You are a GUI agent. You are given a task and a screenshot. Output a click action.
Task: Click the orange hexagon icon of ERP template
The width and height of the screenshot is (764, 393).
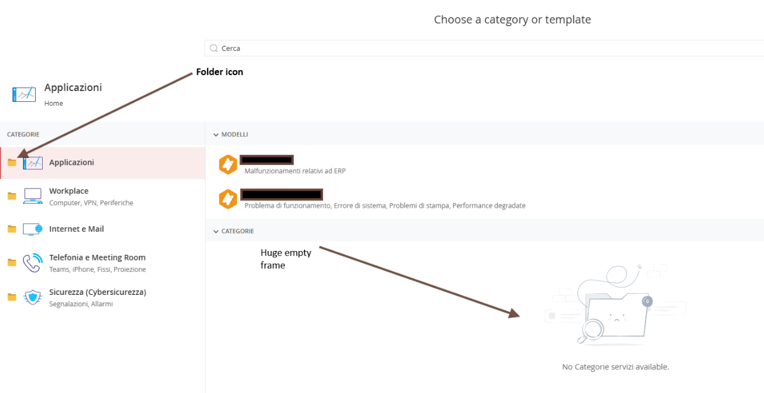pyautogui.click(x=228, y=164)
